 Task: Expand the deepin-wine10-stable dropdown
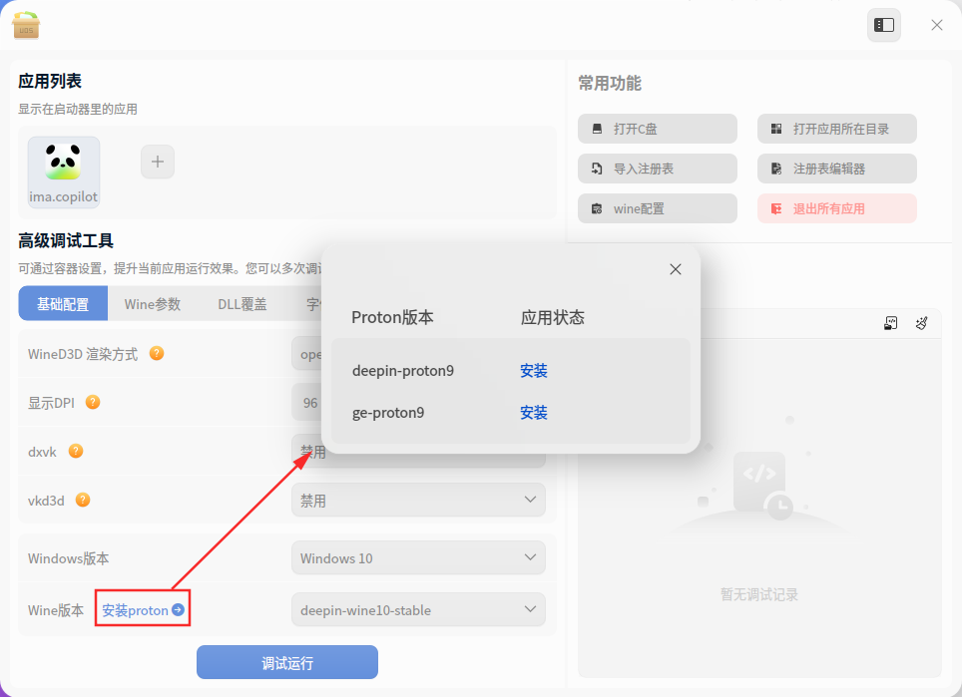point(418,610)
